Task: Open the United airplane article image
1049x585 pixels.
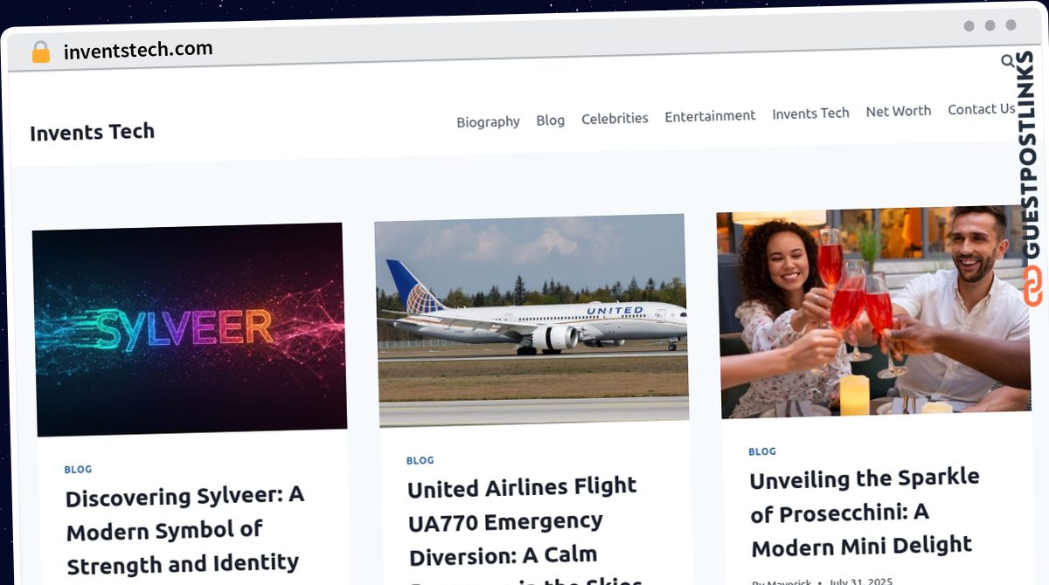Action: (531, 320)
